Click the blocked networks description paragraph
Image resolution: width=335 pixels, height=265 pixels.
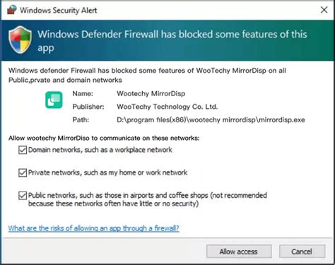(147, 75)
